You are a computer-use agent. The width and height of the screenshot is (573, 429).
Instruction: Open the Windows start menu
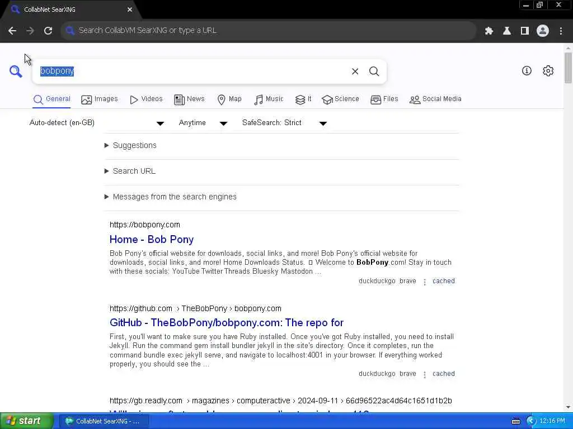coord(27,421)
